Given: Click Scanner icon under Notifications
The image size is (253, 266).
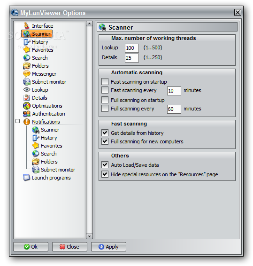Looking at the screenshot, I should tap(36, 130).
